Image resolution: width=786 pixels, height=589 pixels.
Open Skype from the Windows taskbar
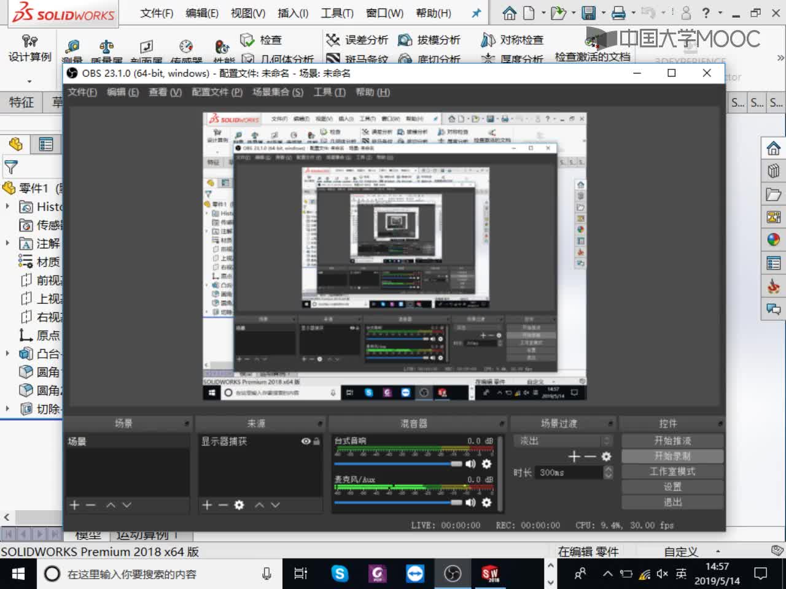340,574
